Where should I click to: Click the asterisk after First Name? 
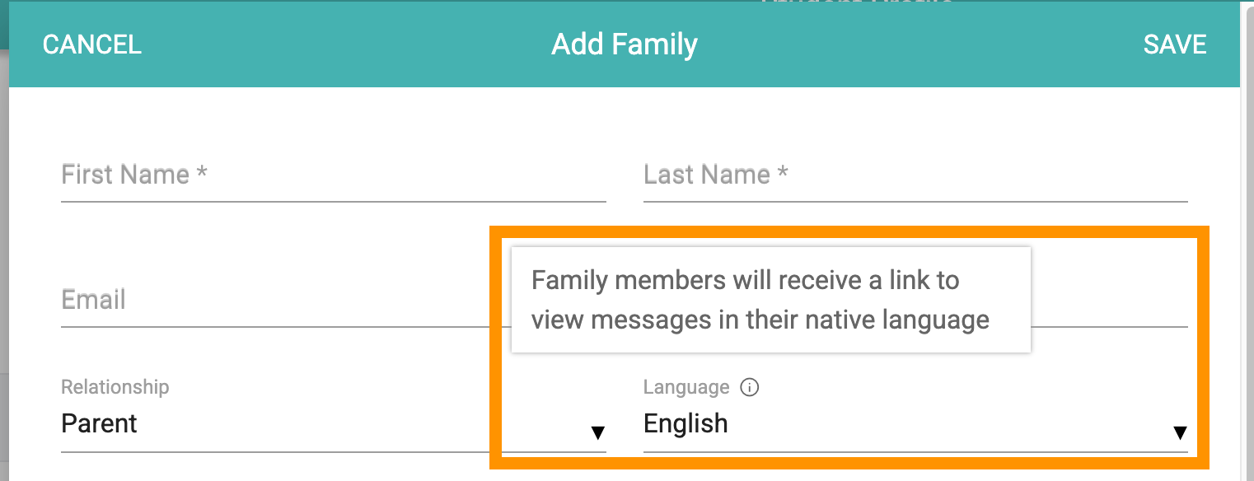(202, 173)
